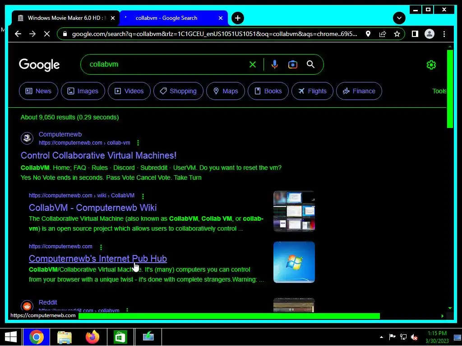The width and height of the screenshot is (462, 346).
Task: Filter results by Images
Action: coord(83,91)
